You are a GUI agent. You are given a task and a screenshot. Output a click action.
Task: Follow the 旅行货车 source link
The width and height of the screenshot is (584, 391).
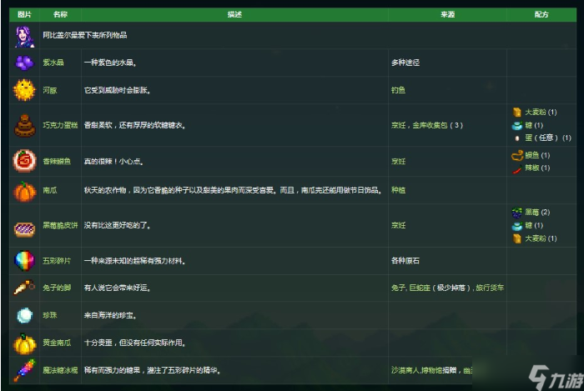point(490,288)
